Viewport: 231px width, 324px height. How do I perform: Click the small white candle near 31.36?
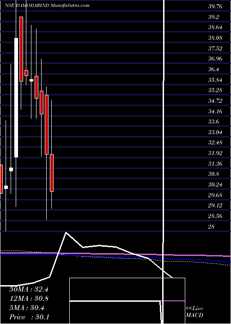click(x=11, y=169)
